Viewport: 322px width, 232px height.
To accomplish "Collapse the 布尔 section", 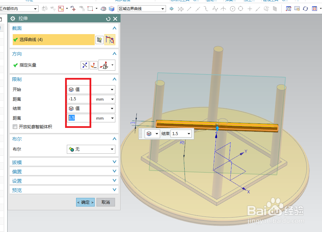I will [x=114, y=139].
